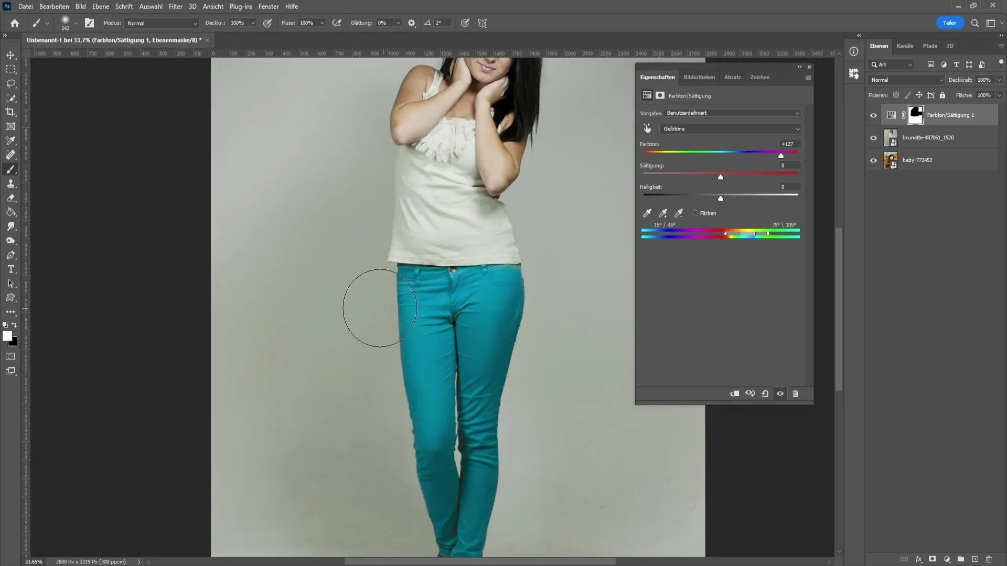Expand the Gelbtöne channel dropdown
This screenshot has width=1007, height=566.
[797, 128]
